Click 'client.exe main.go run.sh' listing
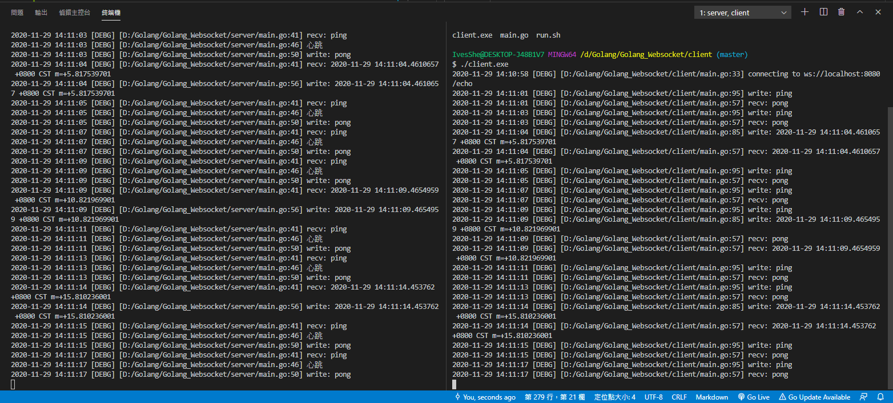The image size is (893, 403). coord(506,35)
